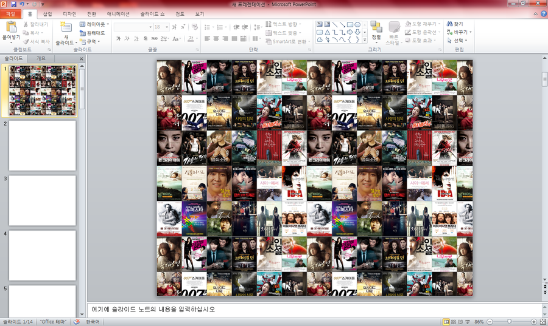Switch to Design (디자인) ribbon tab
The width and height of the screenshot is (548, 326).
tap(69, 14)
